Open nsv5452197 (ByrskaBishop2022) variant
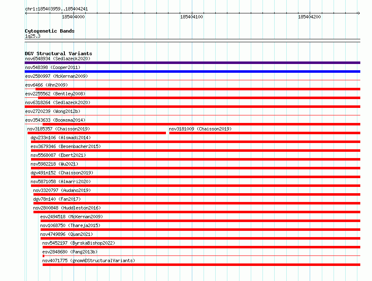The width and height of the screenshot is (372, 281). (x=79, y=243)
